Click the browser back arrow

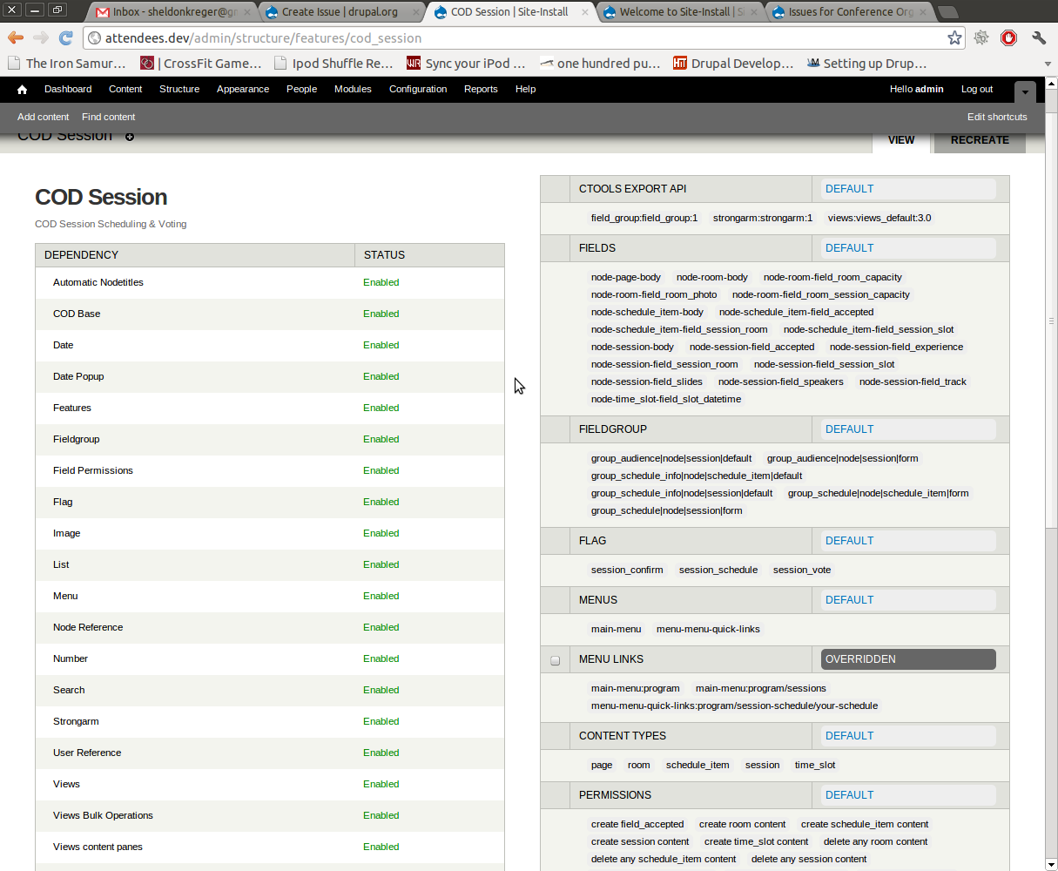point(16,37)
